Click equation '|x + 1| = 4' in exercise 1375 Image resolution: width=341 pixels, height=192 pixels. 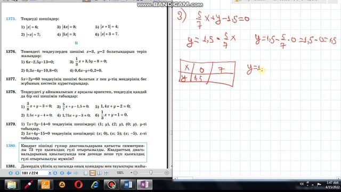(x=109, y=27)
